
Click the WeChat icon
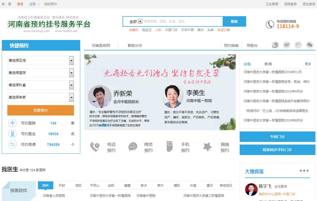310,45
